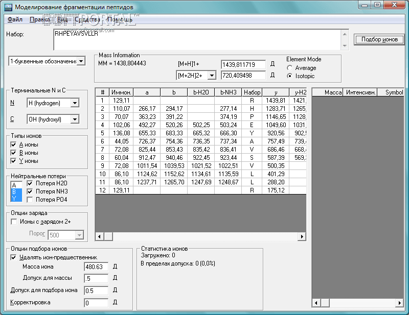Click the sequence box's down scroll arrow
This screenshot has width=409, height=315.
(344, 46)
